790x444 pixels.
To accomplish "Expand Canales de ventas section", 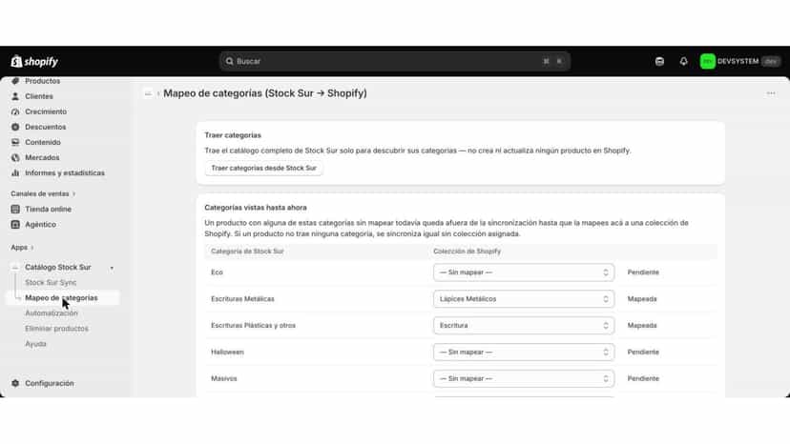I will (43, 193).
